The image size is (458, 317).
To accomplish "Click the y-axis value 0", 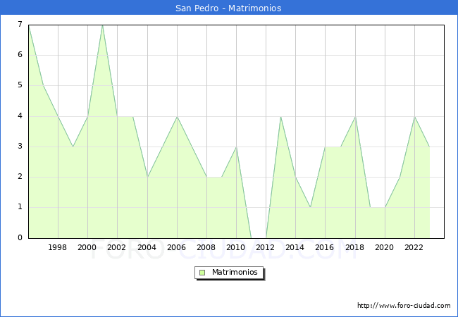I will coord(20,237).
